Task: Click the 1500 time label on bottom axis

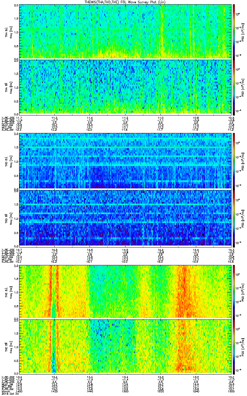Action: click(125, 391)
